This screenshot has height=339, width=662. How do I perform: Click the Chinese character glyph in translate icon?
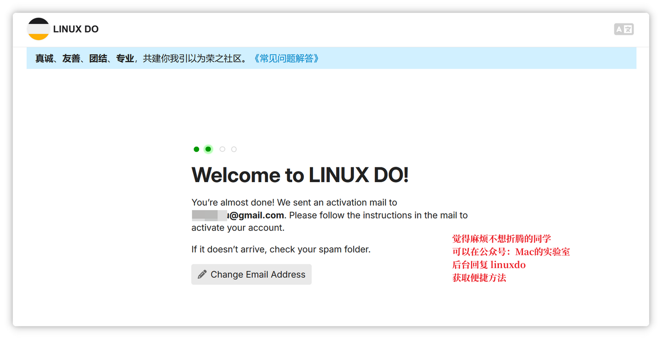pos(628,29)
